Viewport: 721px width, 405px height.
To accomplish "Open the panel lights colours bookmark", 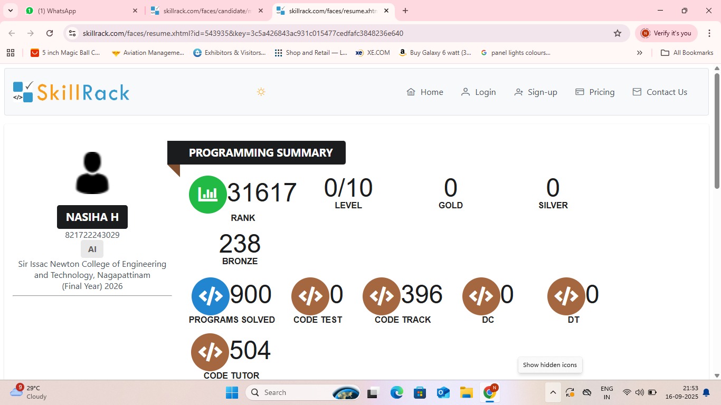I will click(x=516, y=53).
